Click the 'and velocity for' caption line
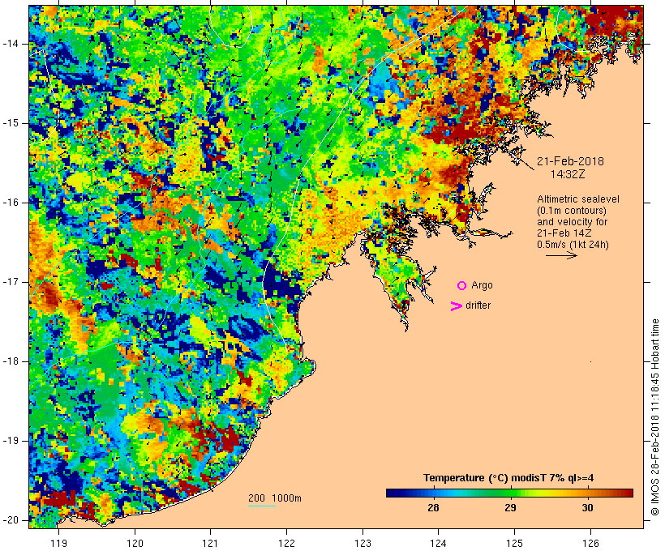The image size is (665, 551). [x=572, y=222]
